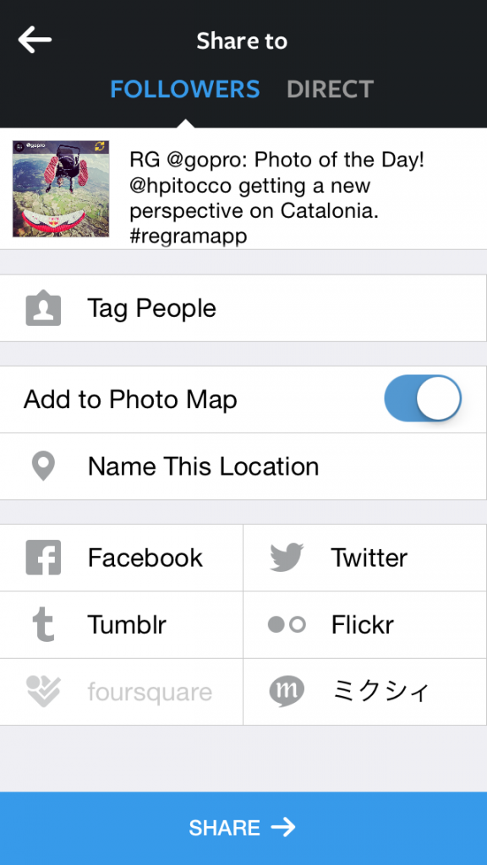The height and width of the screenshot is (865, 487).
Task: Click the GoPro photo thumbnail
Action: (61, 188)
